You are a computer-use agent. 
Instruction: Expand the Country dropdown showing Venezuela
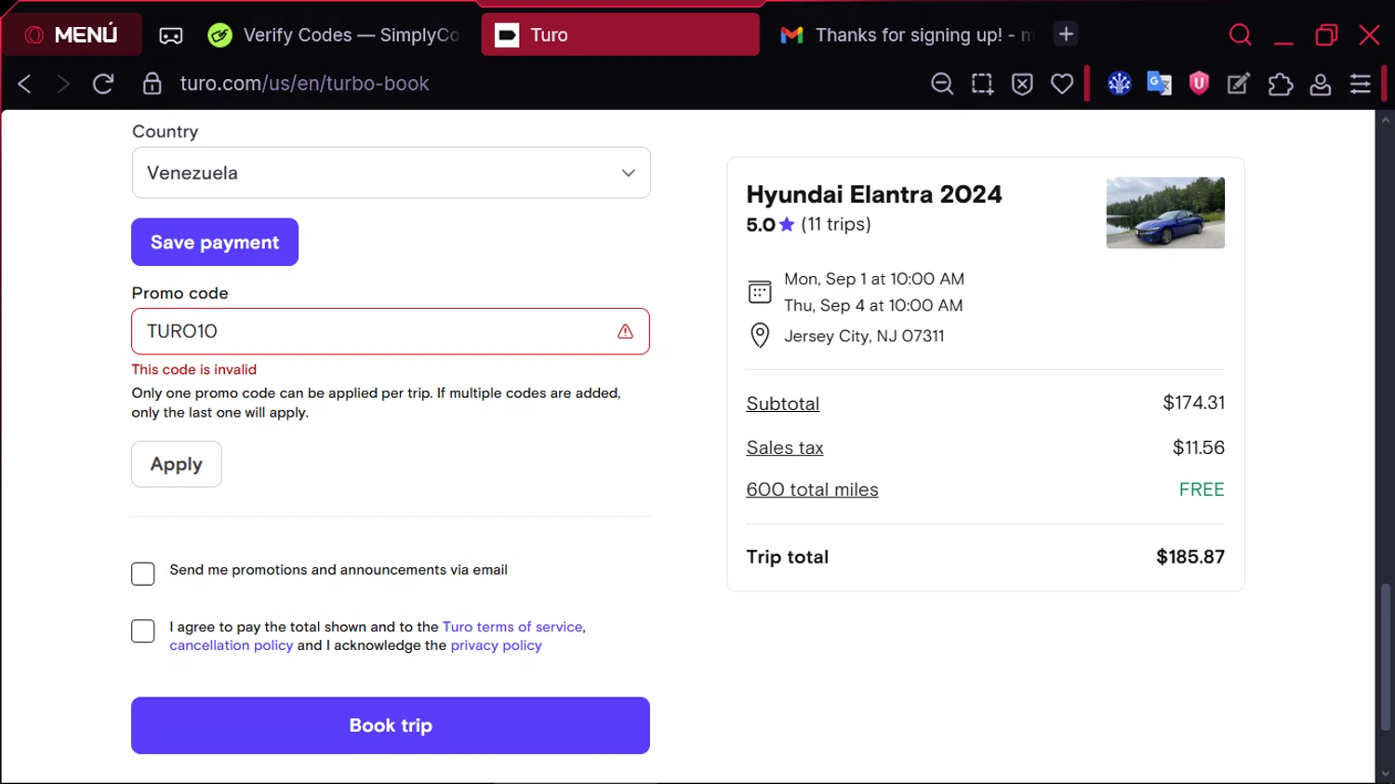[x=391, y=173]
